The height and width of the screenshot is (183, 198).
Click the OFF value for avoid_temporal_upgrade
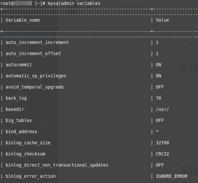click(160, 87)
